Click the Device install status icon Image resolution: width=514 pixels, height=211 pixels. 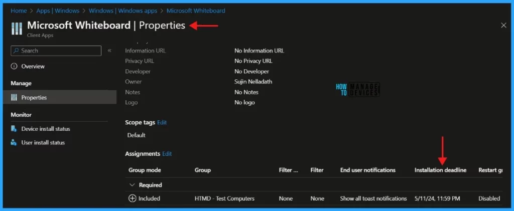click(14, 129)
